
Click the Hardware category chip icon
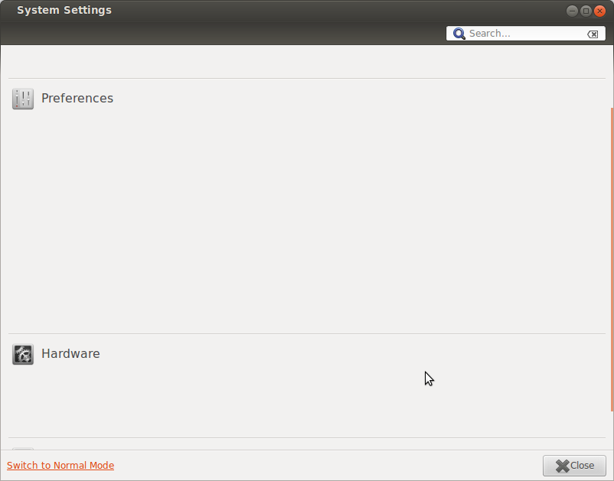pos(23,354)
